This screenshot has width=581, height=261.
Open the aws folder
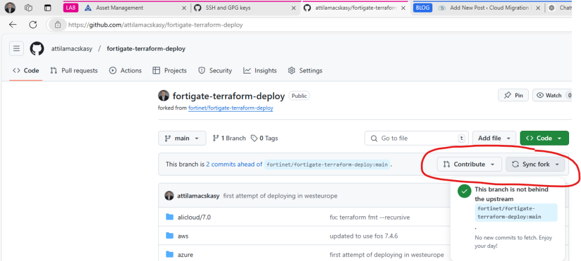[183, 236]
